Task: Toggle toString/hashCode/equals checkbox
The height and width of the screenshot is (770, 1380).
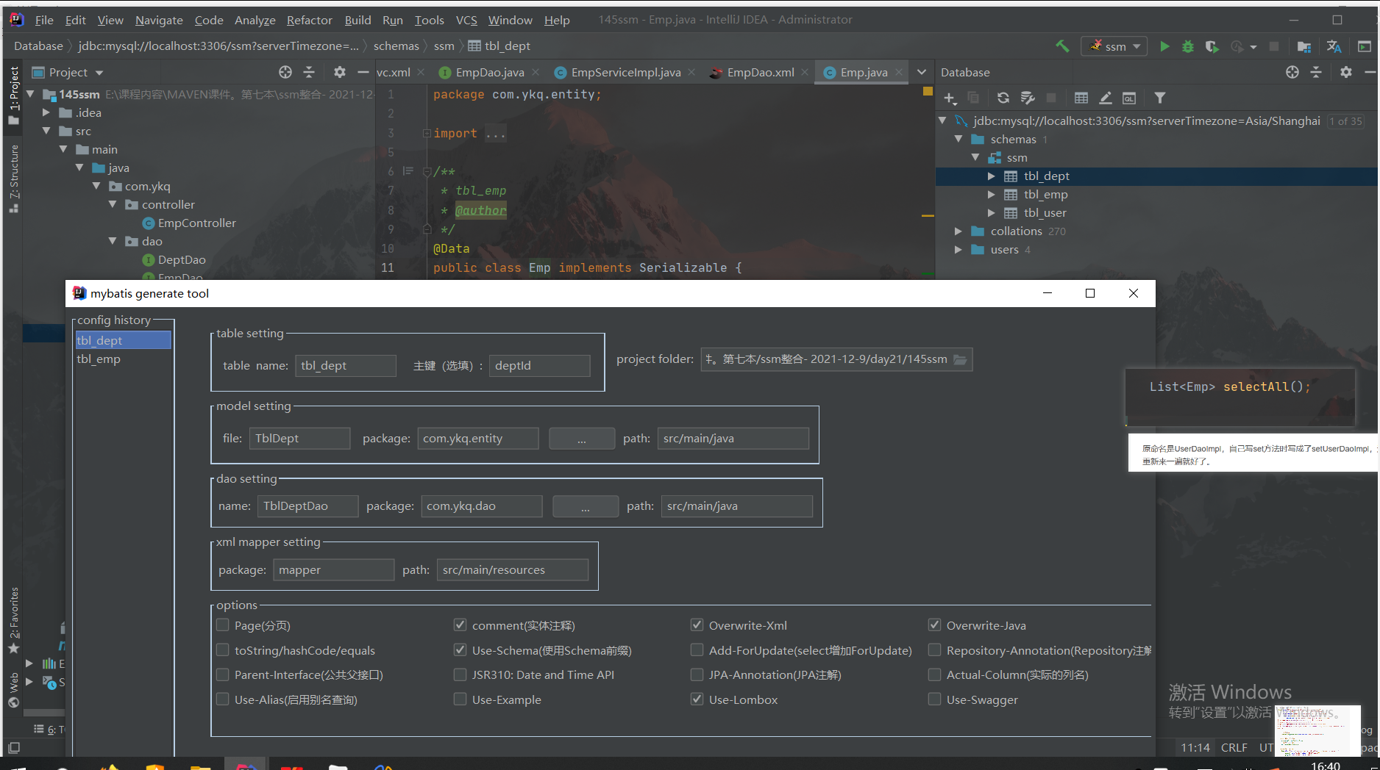Action: 223,650
